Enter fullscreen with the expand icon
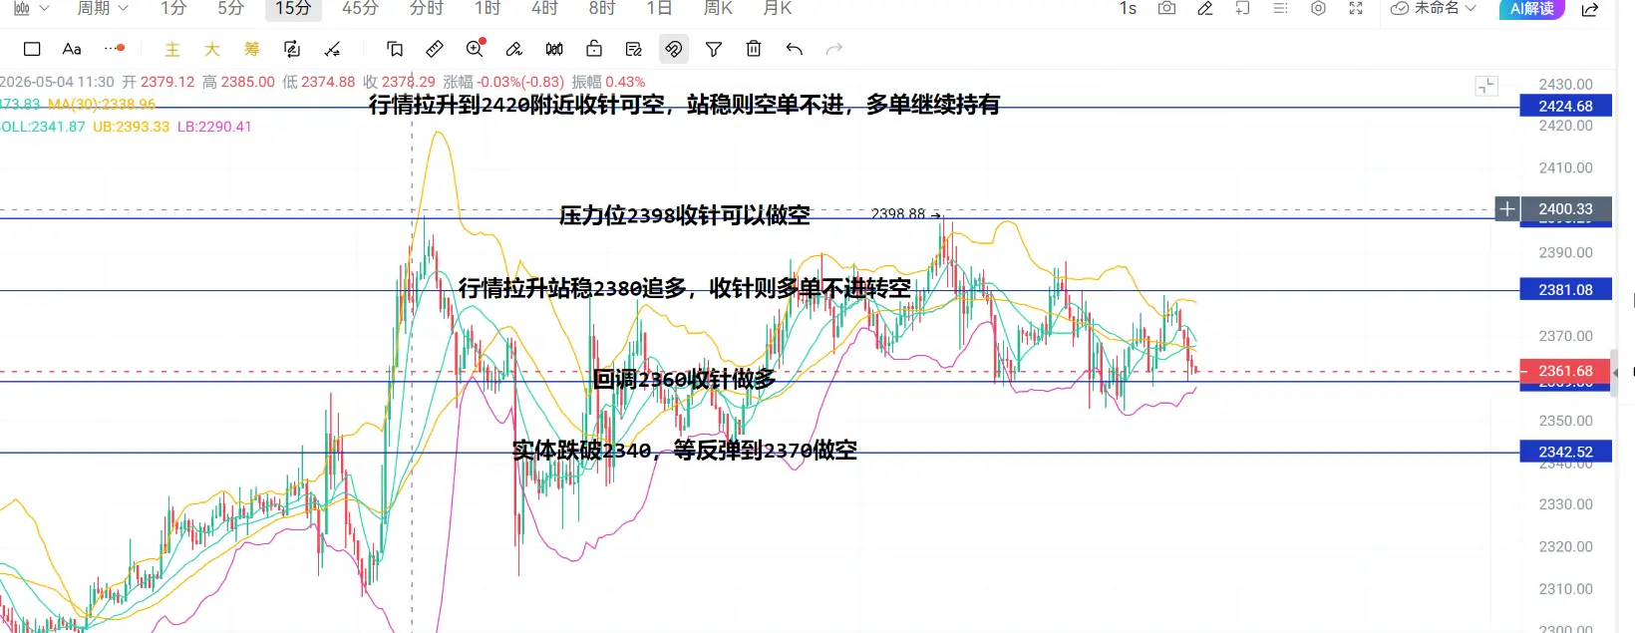The image size is (1635, 633). (x=1356, y=8)
